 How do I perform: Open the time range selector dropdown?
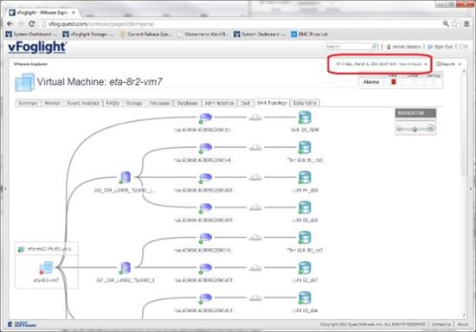tap(382, 64)
